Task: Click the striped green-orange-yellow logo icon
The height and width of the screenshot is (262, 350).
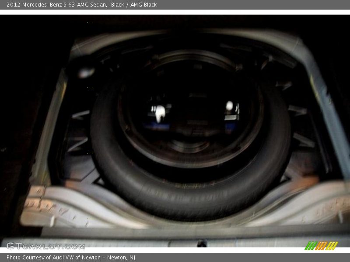Action: [321, 246]
